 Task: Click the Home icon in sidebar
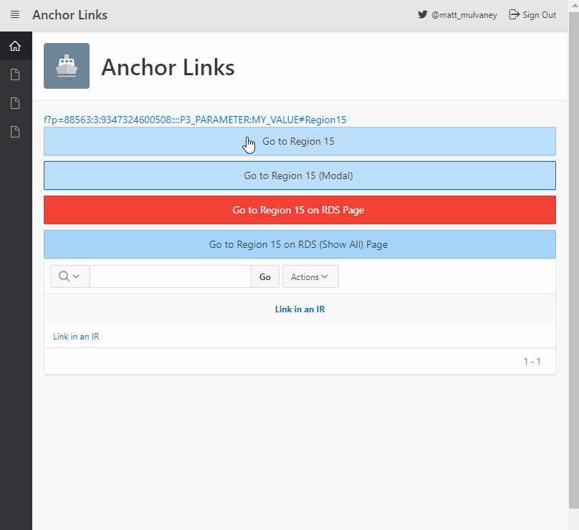[x=15, y=46]
